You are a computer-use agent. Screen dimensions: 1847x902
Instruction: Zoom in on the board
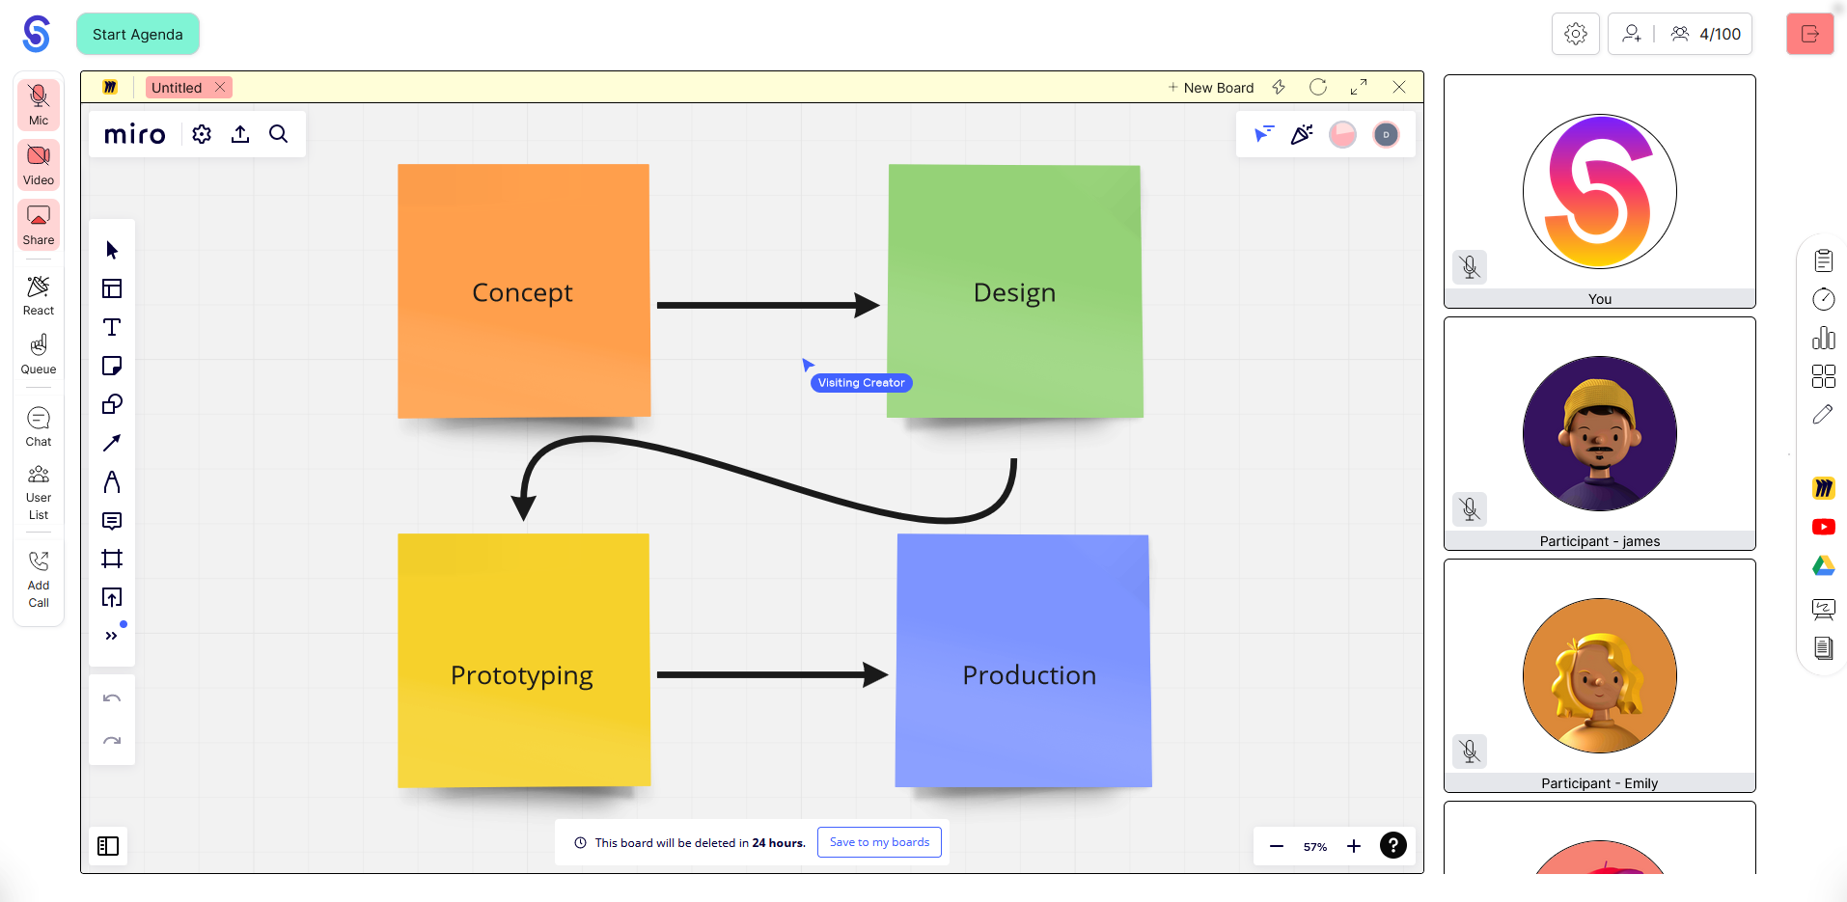pyautogui.click(x=1354, y=846)
